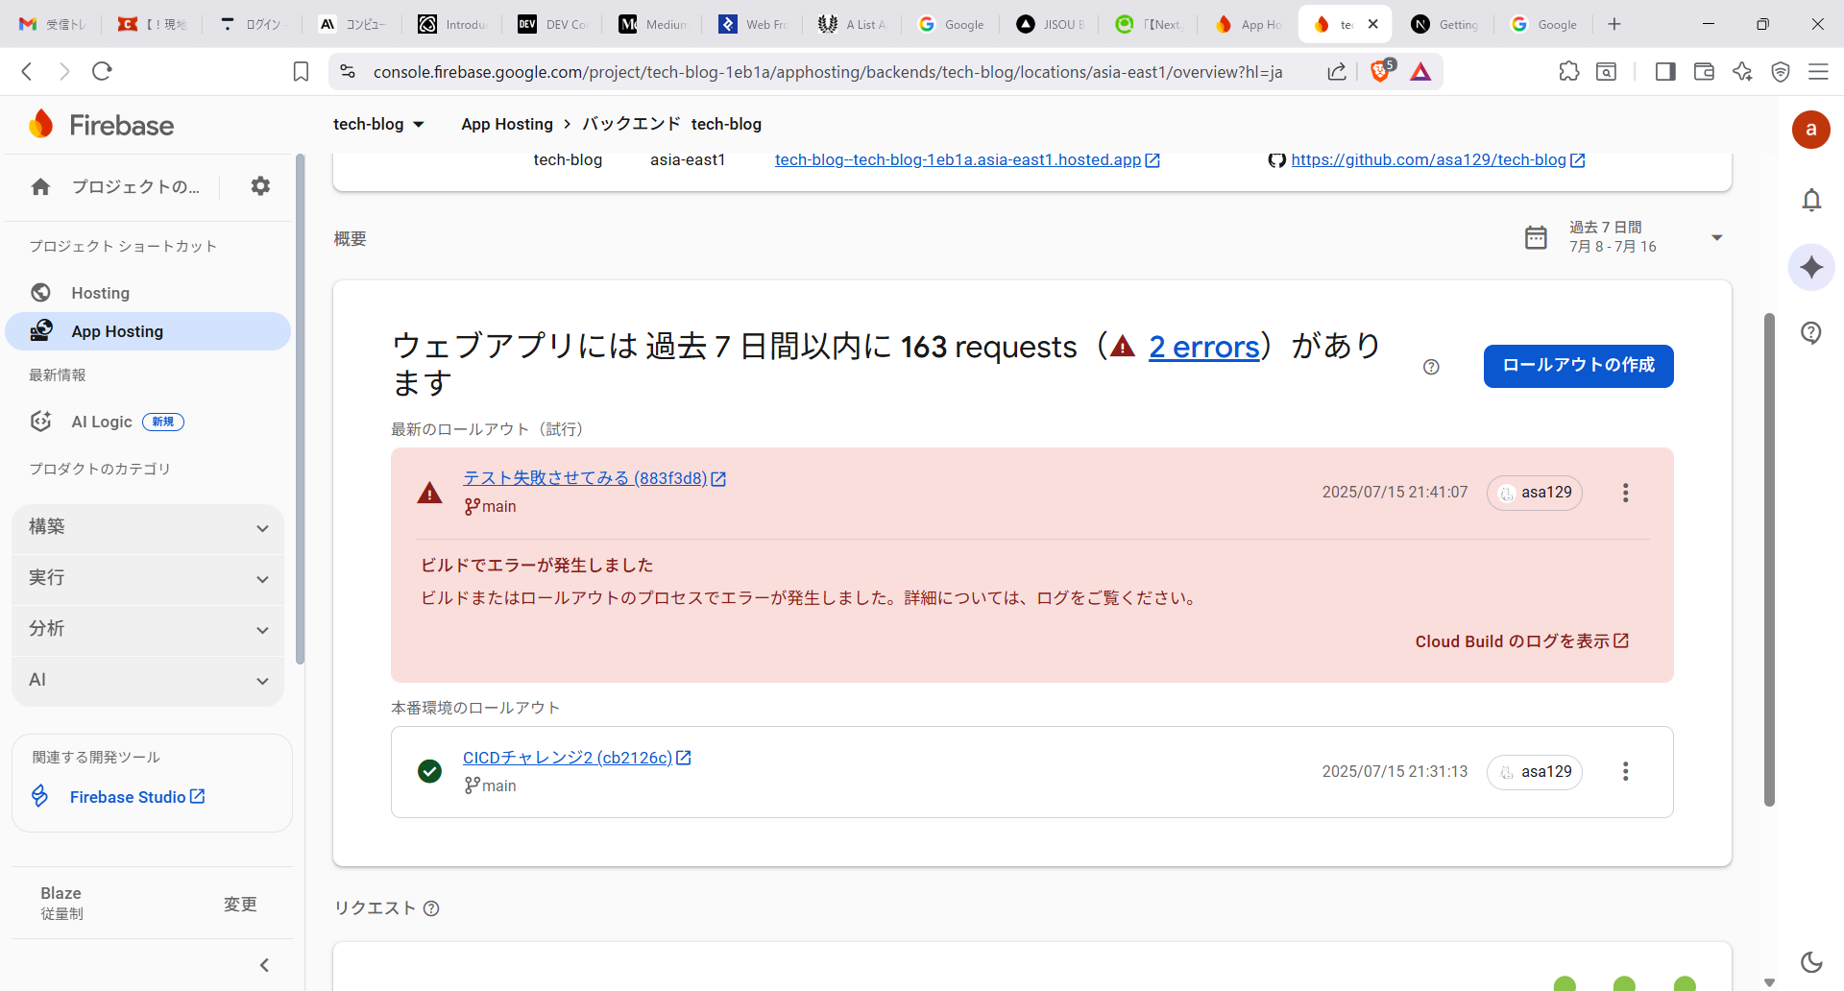Open the page search magnifier toolbar icon
Screen dimensions: 1844x991
[x=1607, y=72]
